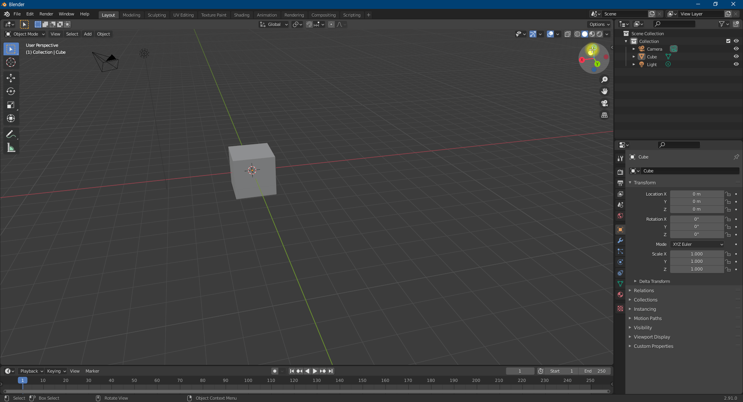Screen dimensions: 743x402
Task: Hide the Light in outliner
Action: (x=736, y=64)
